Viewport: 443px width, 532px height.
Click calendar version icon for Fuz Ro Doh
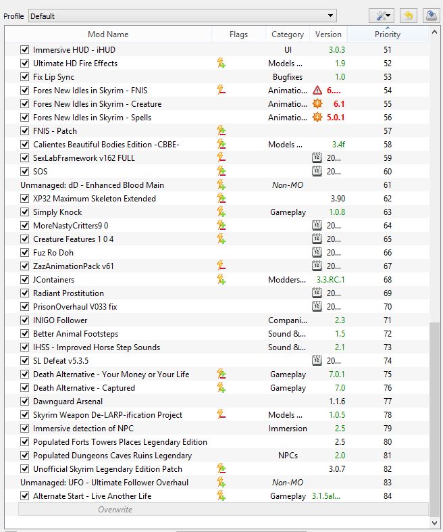[x=317, y=253]
